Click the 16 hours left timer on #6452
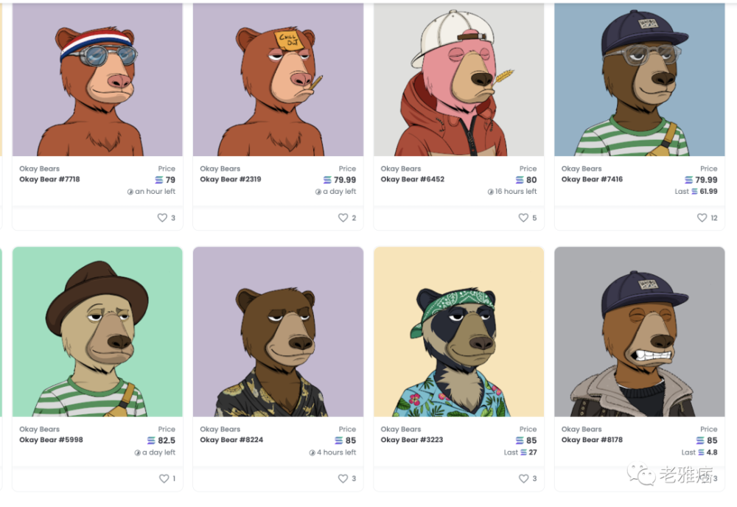Viewport: 737px width, 507px height. pos(512,192)
